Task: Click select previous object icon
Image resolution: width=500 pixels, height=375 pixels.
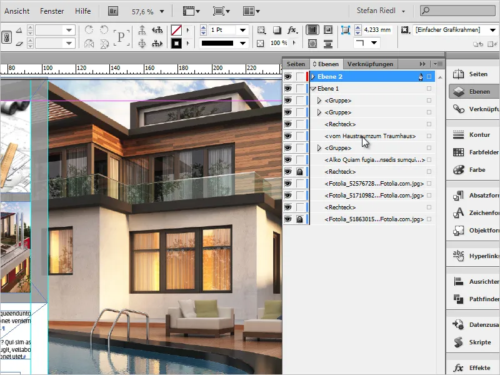Action: click(157, 30)
